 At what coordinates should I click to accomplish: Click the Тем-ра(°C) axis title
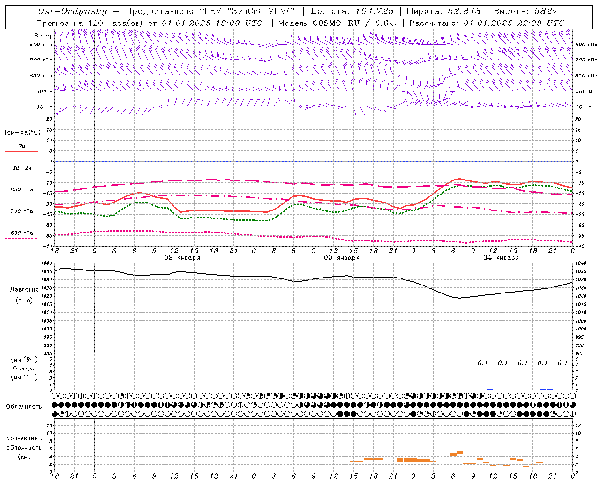[x=22, y=133]
